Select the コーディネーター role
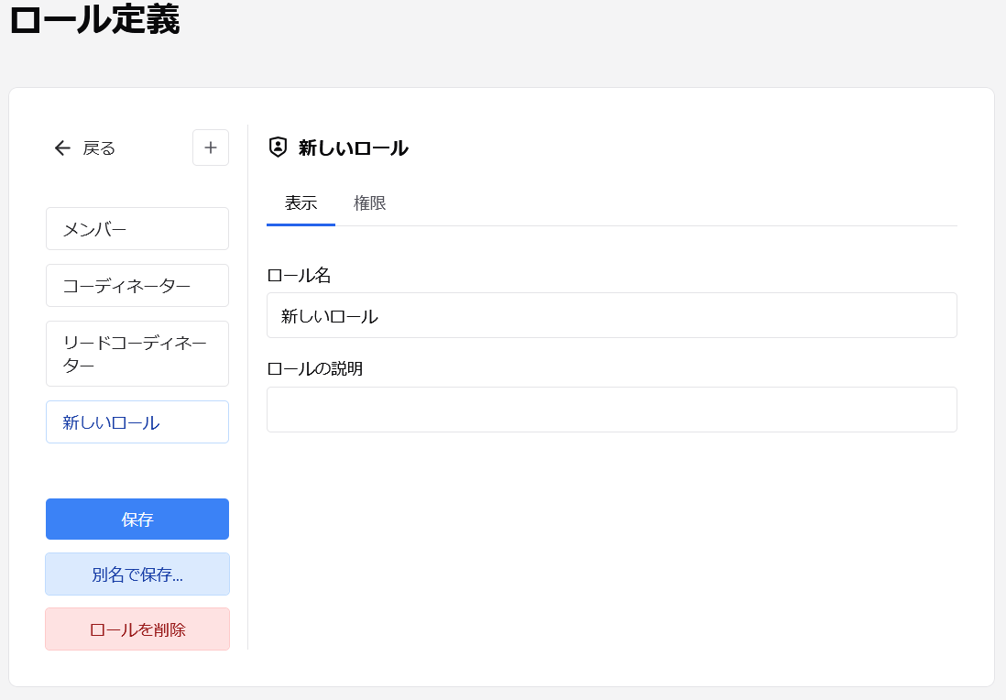Image resolution: width=1006 pixels, height=700 pixels. click(x=137, y=285)
